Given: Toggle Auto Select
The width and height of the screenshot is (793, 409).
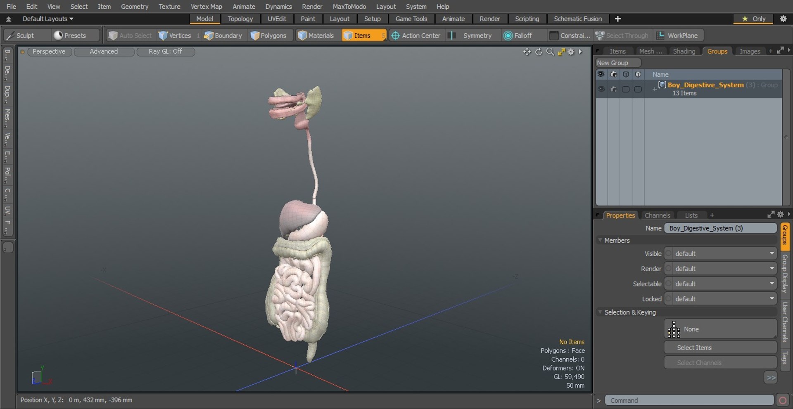Looking at the screenshot, I should point(131,35).
